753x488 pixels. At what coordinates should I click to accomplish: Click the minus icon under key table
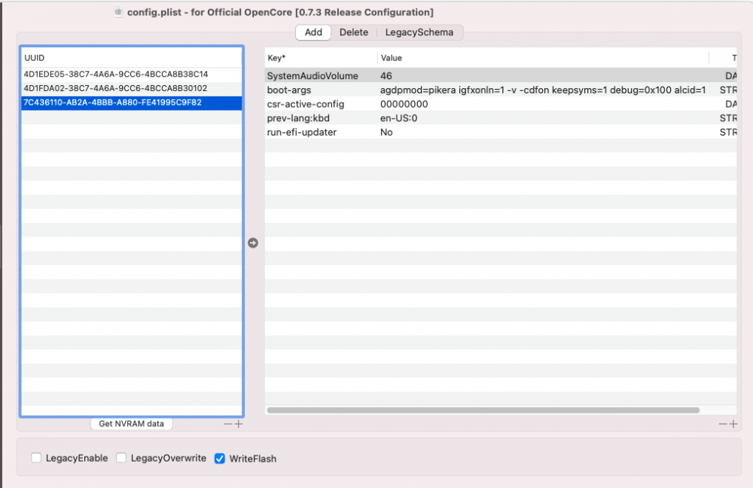coord(723,424)
